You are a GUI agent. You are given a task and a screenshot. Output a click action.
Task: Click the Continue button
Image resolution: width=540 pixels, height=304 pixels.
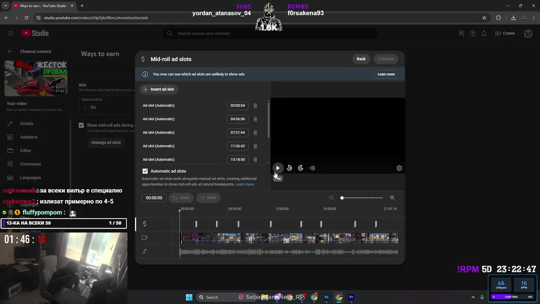386,59
